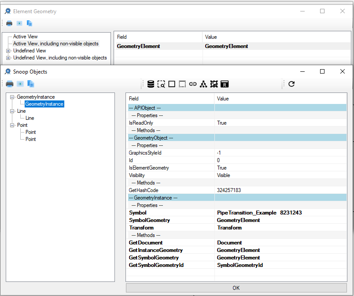The width and height of the screenshot is (354, 296).
Task: Open GetDocument Document value
Action: (x=229, y=243)
